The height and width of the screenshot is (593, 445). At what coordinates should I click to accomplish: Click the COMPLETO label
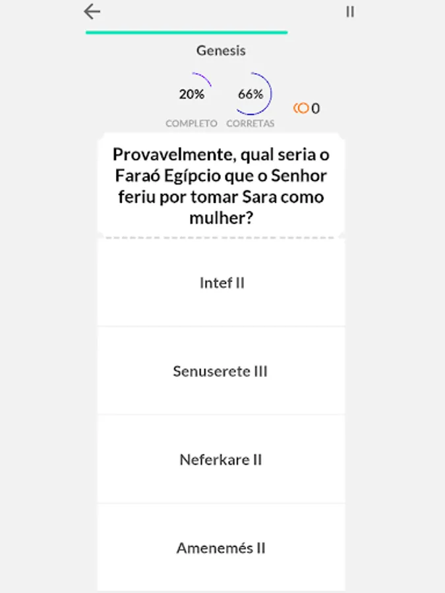191,123
